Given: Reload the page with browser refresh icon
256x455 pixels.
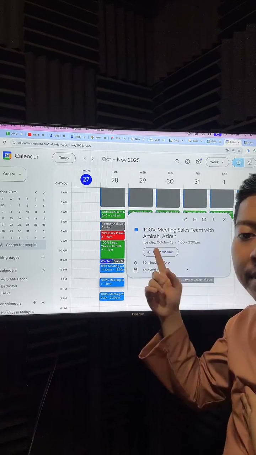Looking at the screenshot, I should tap(4, 142).
